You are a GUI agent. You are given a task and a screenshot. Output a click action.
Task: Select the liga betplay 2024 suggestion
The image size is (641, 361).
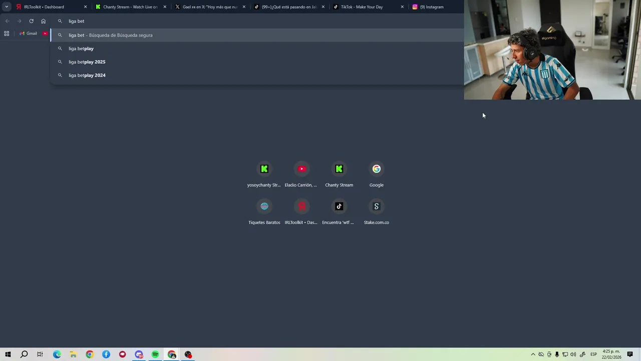point(257,75)
